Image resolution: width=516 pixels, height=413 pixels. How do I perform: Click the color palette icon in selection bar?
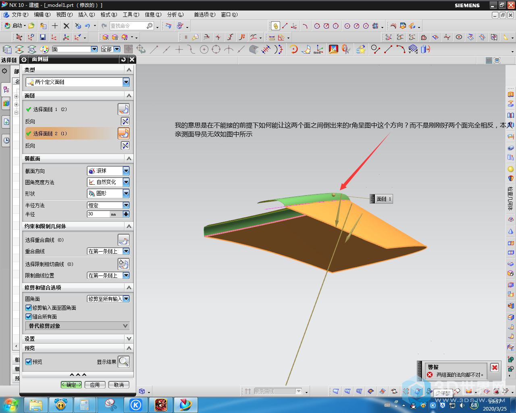pos(44,49)
